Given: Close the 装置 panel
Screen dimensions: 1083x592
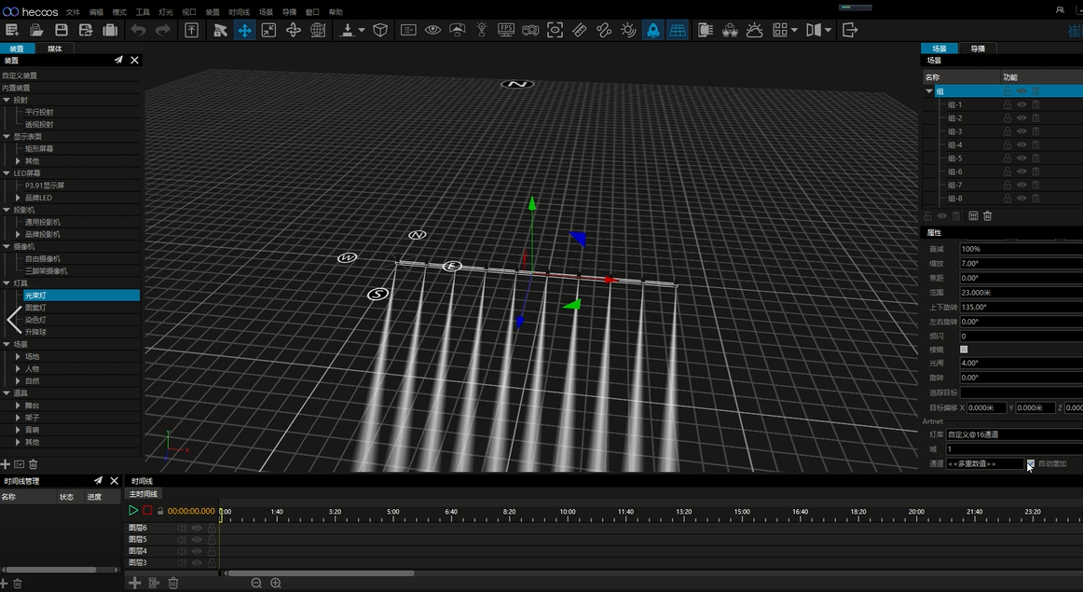Looking at the screenshot, I should point(135,60).
